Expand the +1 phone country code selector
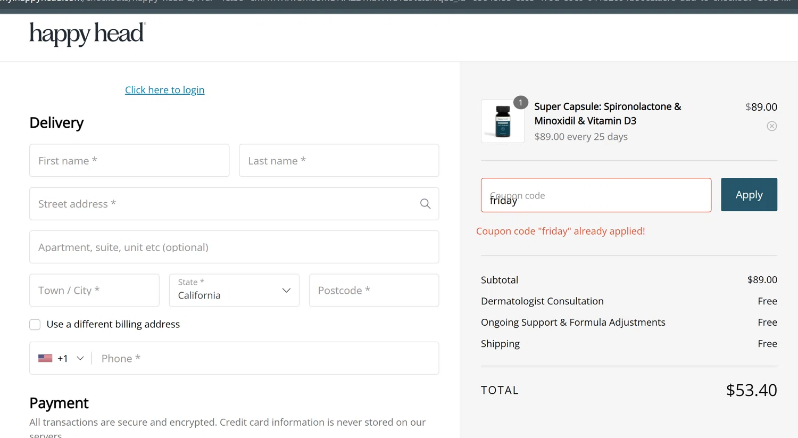 coord(80,358)
